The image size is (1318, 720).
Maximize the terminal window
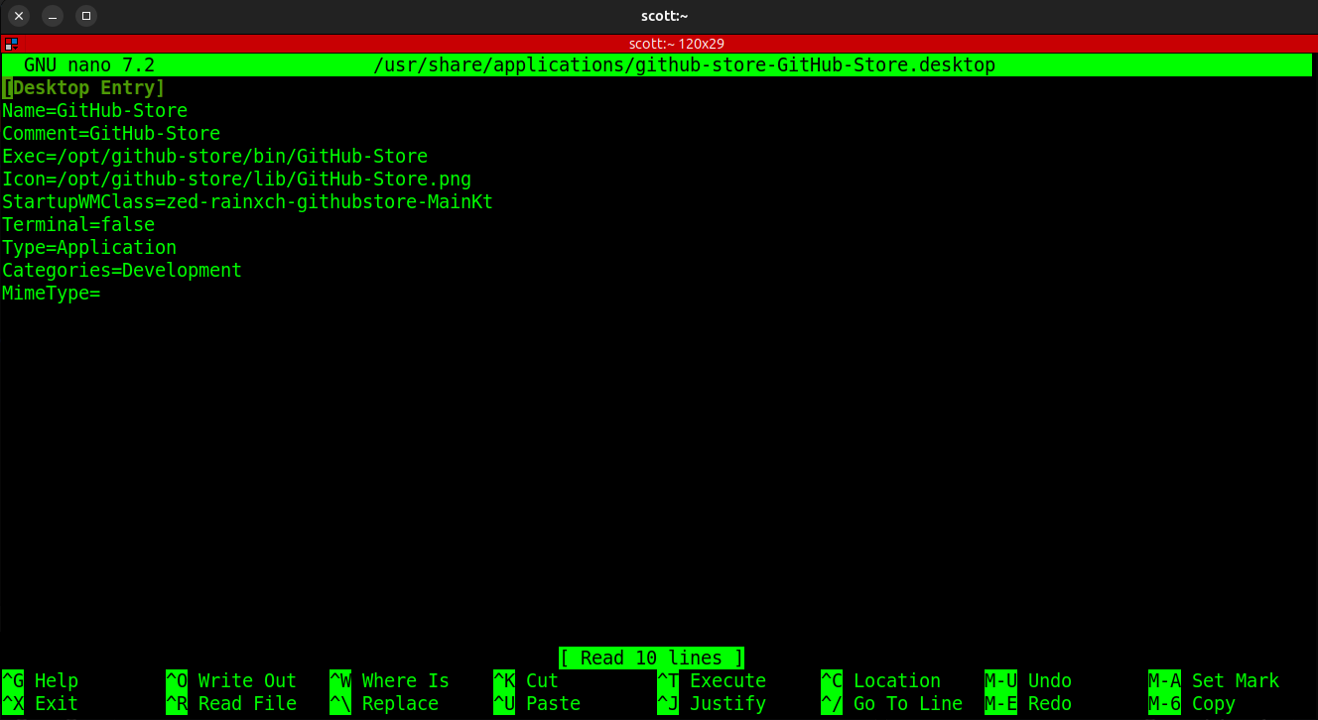[x=86, y=16]
